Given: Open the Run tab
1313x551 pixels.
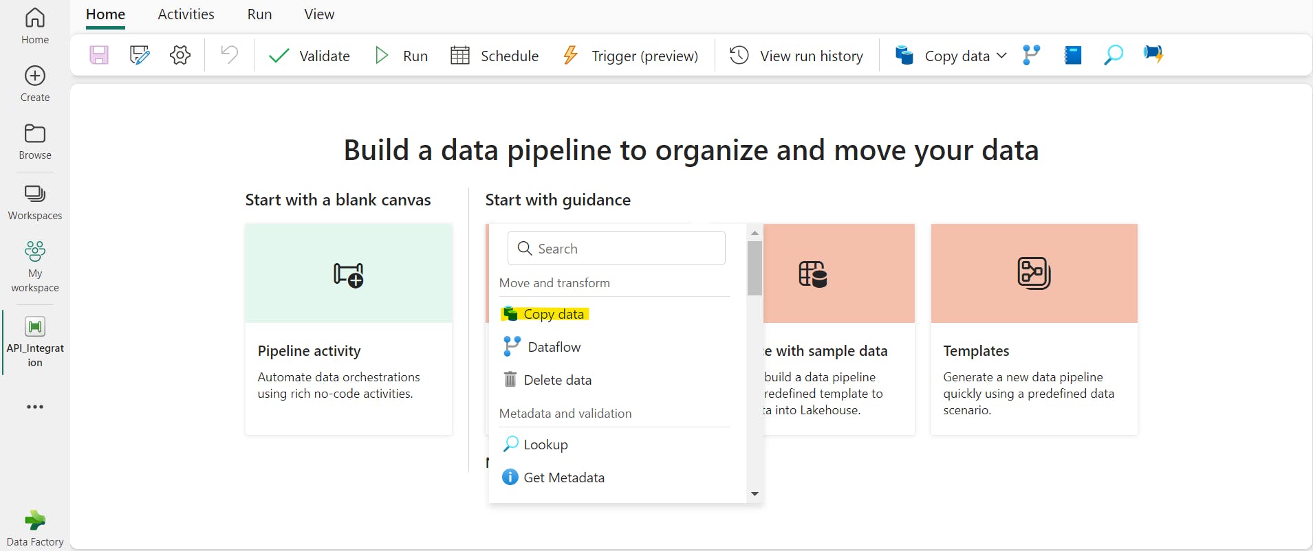Looking at the screenshot, I should point(259,14).
